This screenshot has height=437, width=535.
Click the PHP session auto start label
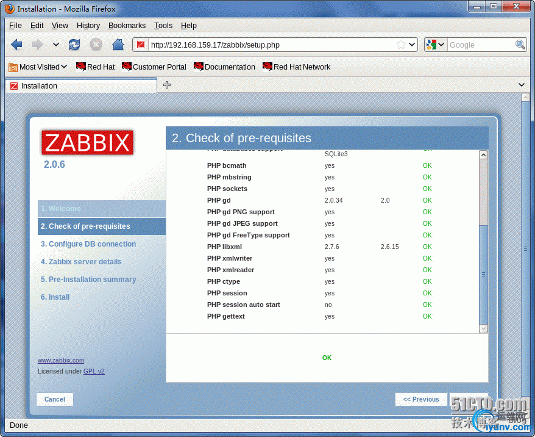pos(244,305)
